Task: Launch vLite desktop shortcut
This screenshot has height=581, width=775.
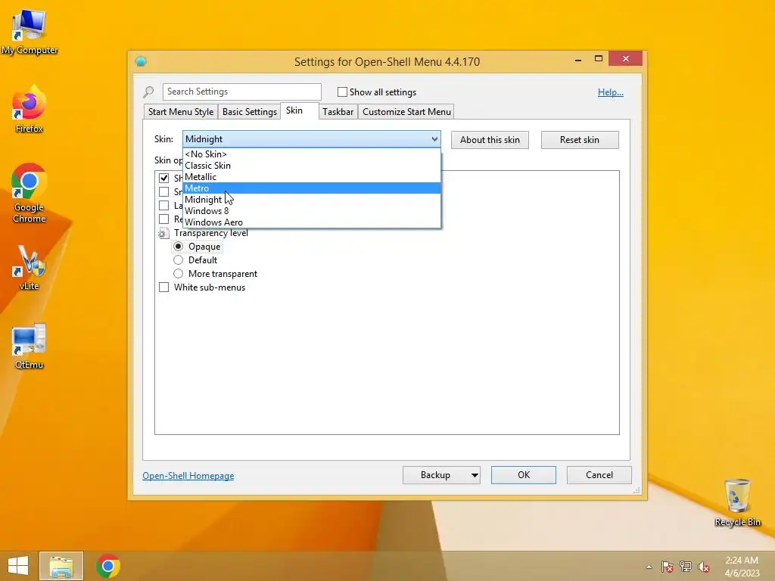Action: point(30,267)
